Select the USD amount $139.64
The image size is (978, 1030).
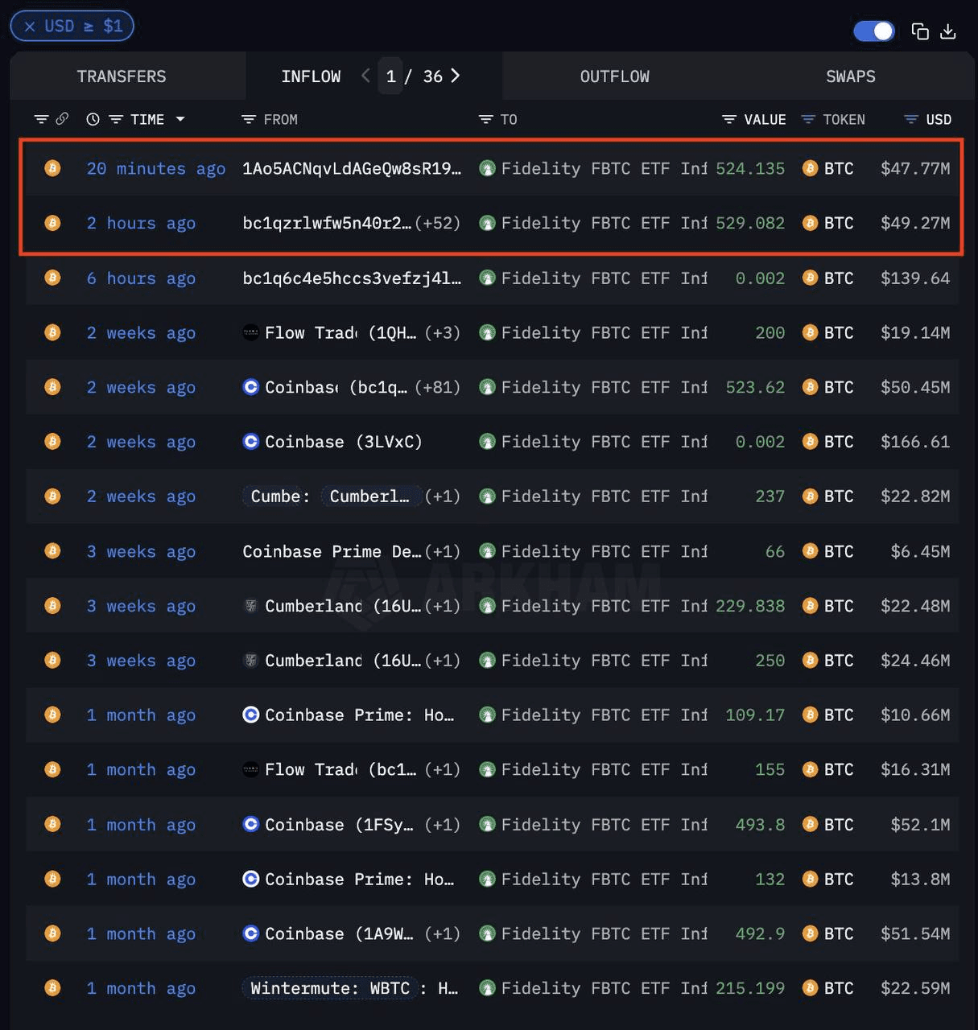click(915, 278)
